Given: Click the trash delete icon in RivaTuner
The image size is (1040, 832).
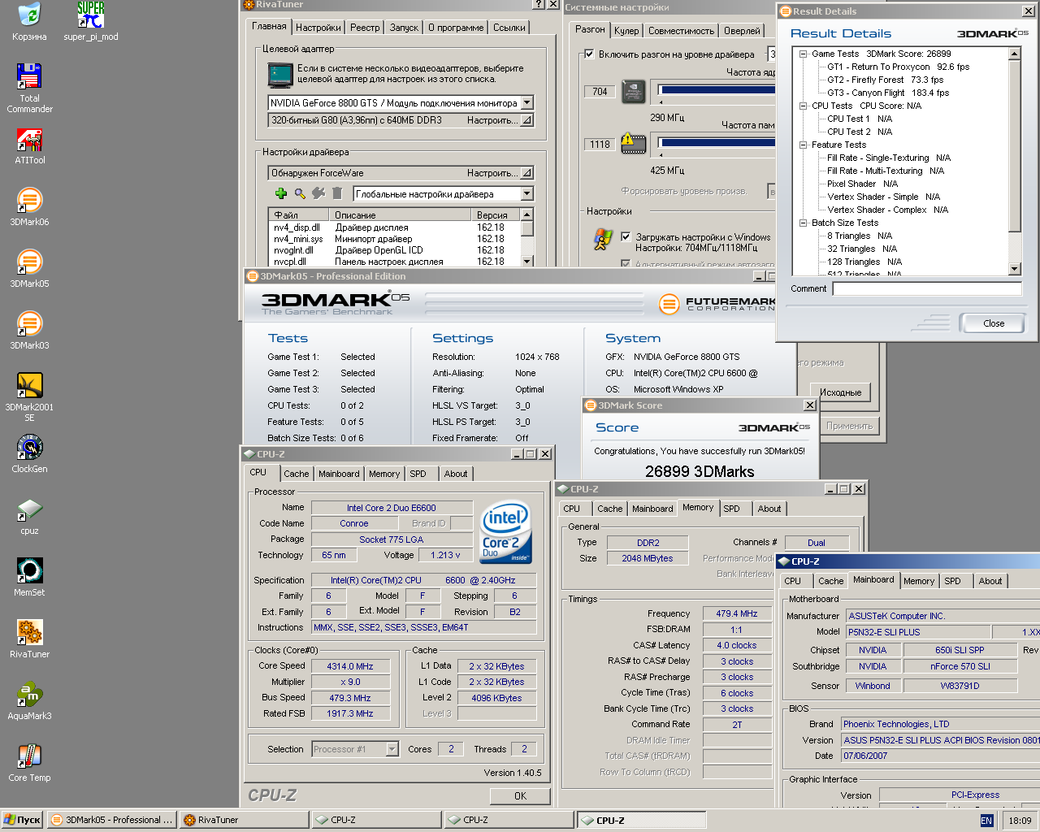Looking at the screenshot, I should (x=337, y=193).
